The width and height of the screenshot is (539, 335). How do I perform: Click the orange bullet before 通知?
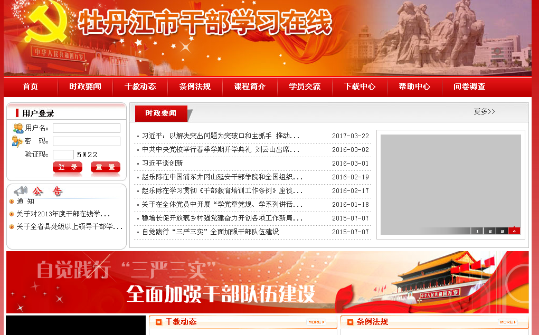12,201
